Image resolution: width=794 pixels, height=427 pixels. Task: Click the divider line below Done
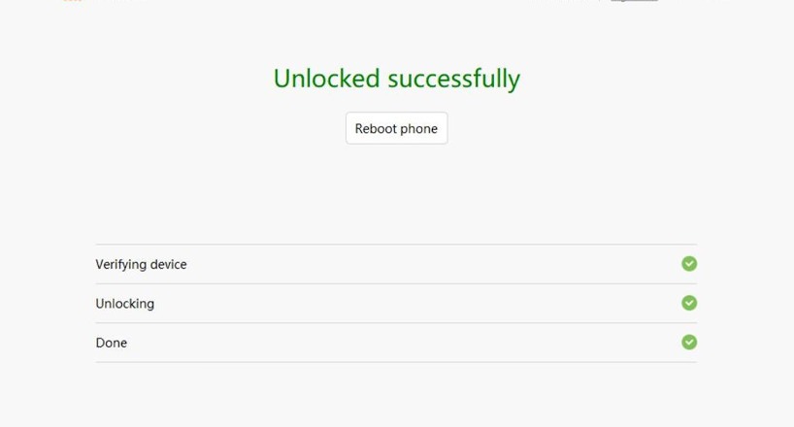(396, 362)
